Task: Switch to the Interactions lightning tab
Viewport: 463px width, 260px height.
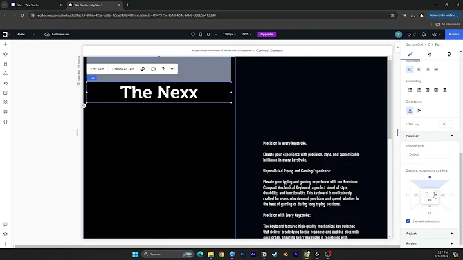Action: coord(430,54)
